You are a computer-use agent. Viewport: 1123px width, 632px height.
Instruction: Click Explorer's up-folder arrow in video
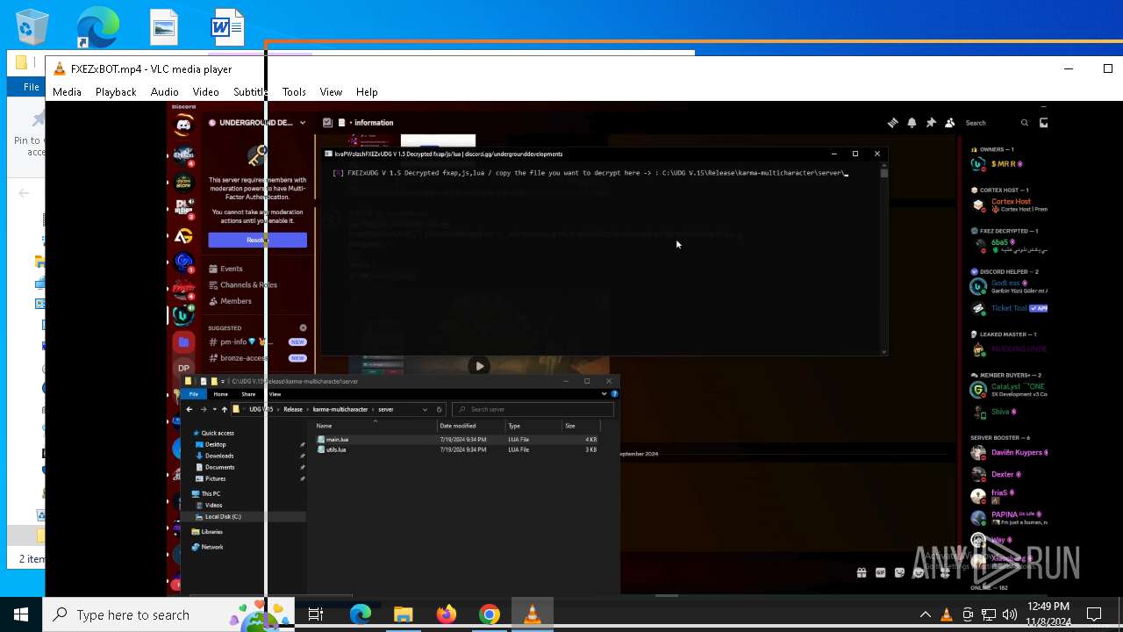224,409
